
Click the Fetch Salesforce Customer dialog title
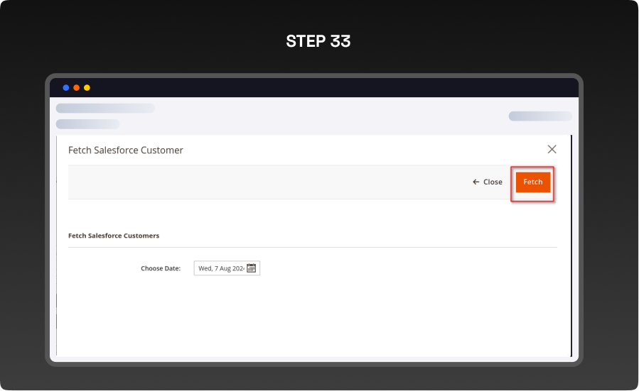pyautogui.click(x=125, y=150)
